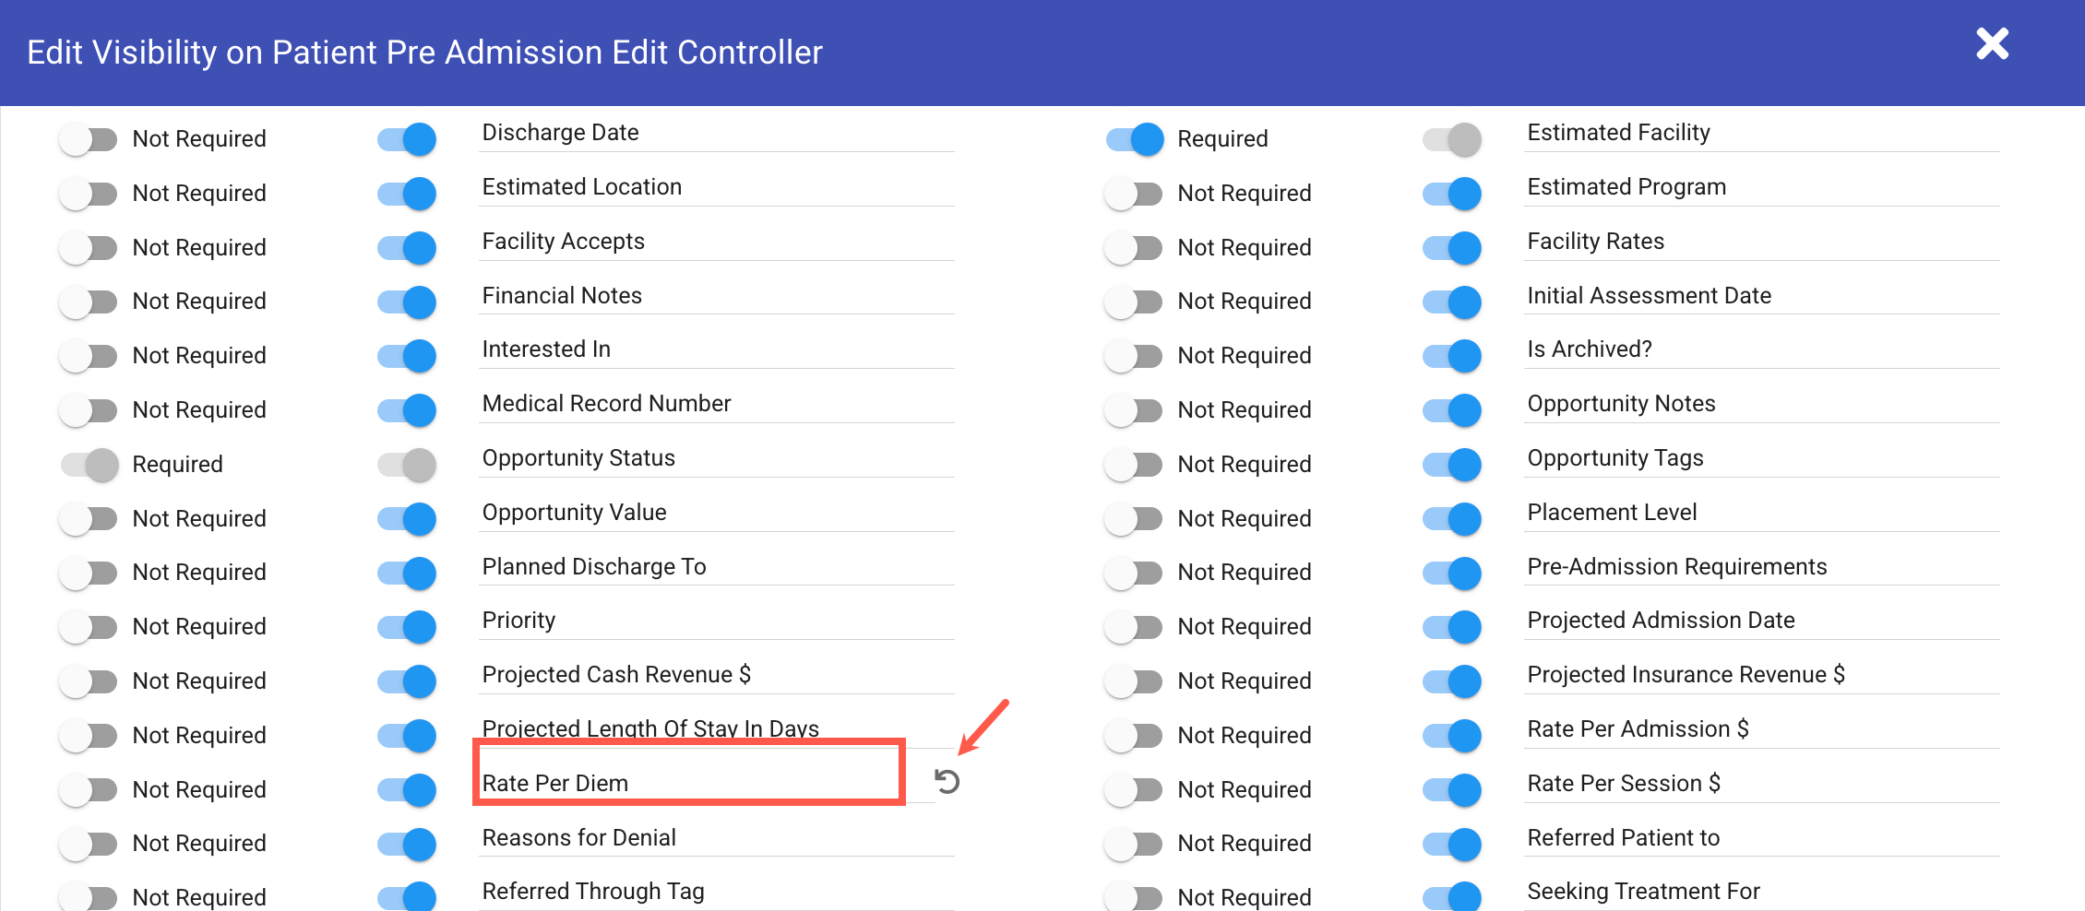Click the Rate Per Diem label field
Screen dimensions: 2085x911
pyautogui.click(x=687, y=783)
